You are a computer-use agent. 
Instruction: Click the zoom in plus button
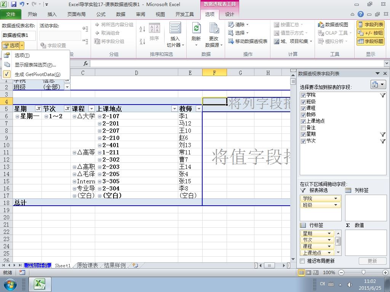tap(385, 273)
